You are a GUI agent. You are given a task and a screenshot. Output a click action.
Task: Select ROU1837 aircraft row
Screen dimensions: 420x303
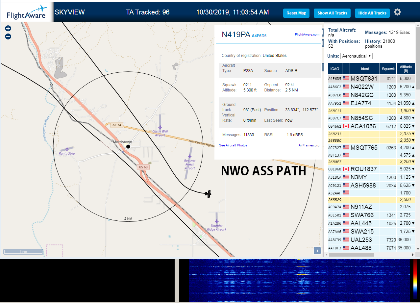(371, 169)
